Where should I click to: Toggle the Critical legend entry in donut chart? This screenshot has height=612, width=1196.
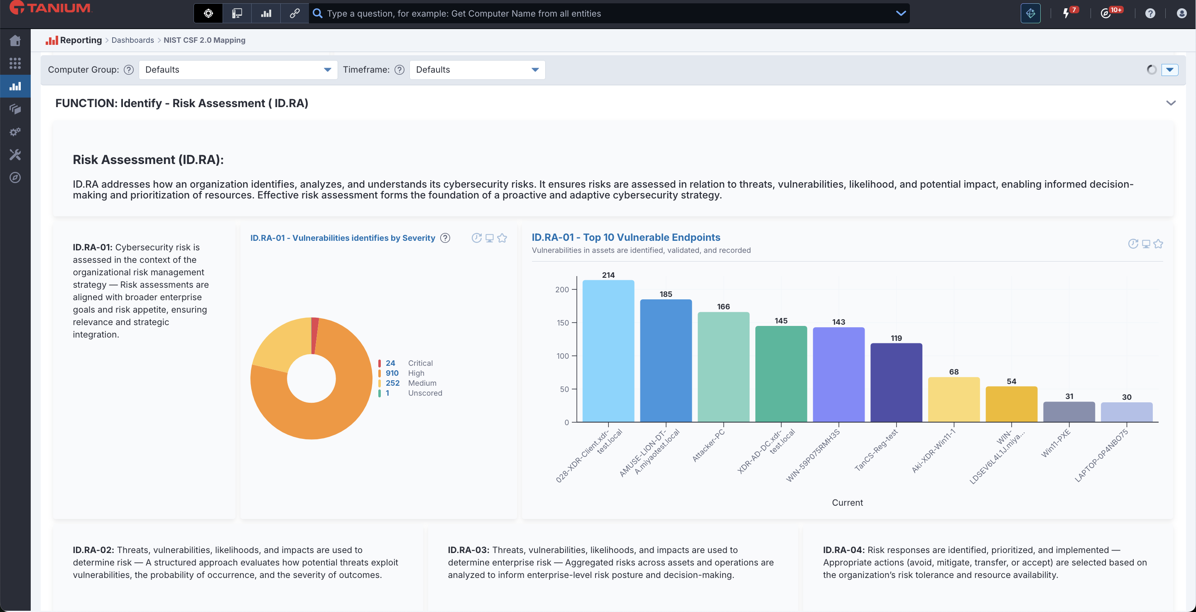pos(420,363)
